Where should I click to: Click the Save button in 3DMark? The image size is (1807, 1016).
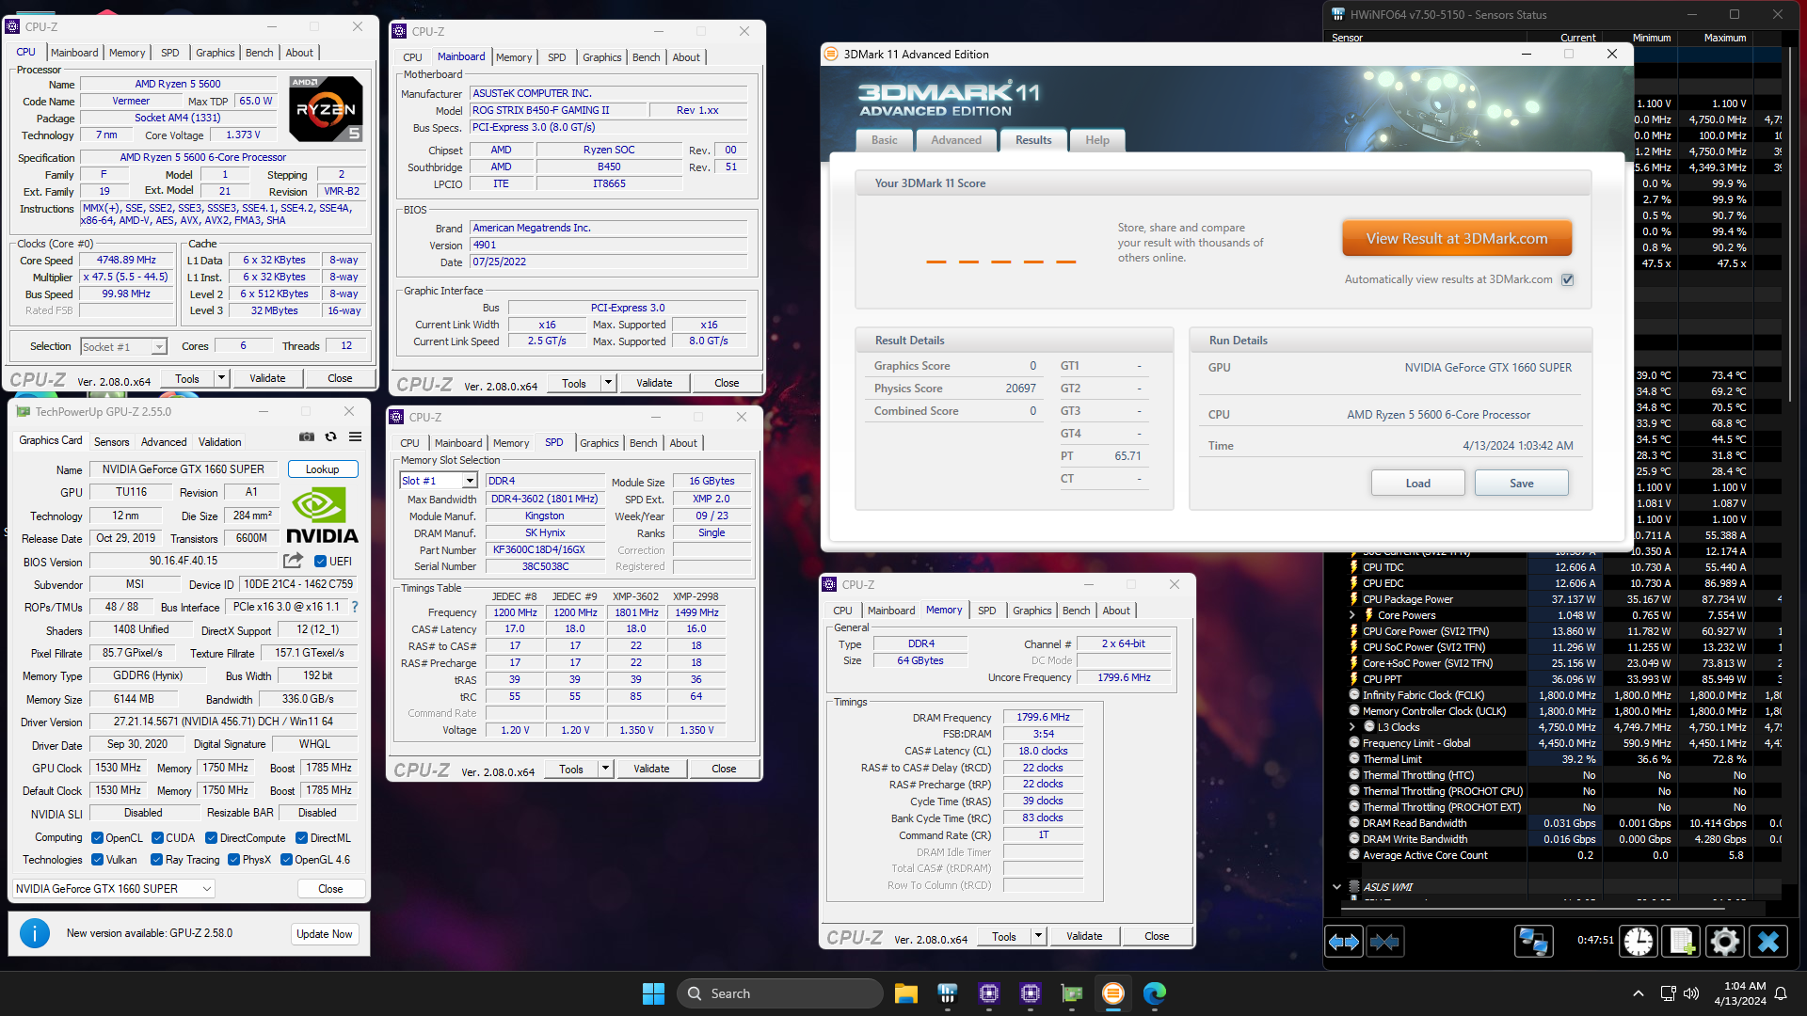point(1522,484)
